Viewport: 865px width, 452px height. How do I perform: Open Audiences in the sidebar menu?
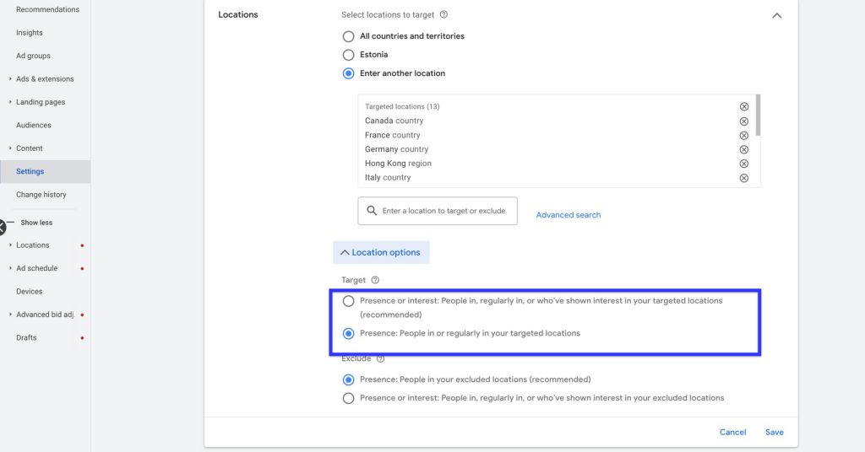(34, 125)
